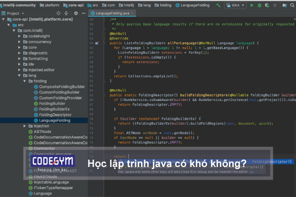Open Project Structure toolbar icon

pyautogui.click(x=285, y=5)
